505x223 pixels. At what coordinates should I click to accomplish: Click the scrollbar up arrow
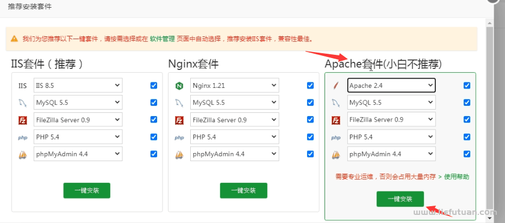tap(489, 22)
